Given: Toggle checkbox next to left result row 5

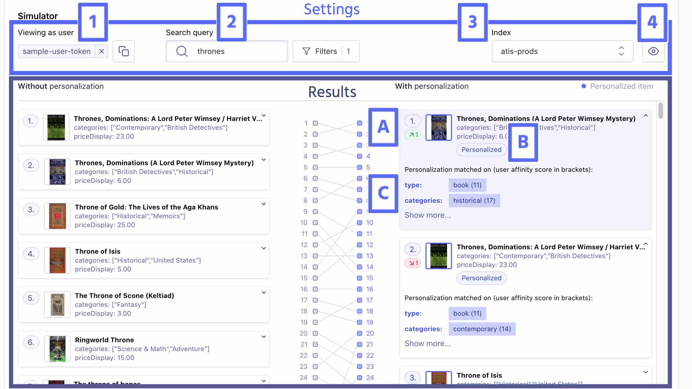Looking at the screenshot, I should (x=316, y=167).
